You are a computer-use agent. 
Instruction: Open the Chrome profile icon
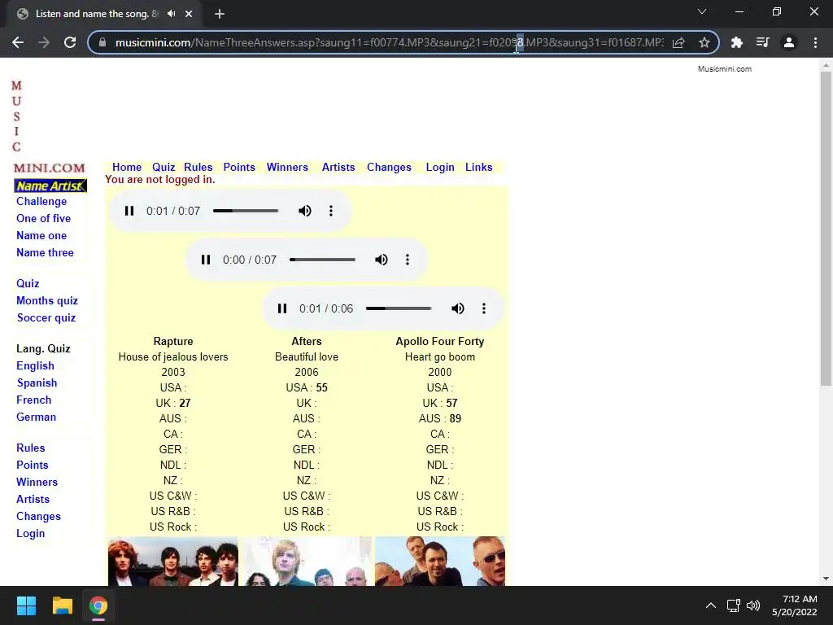[789, 42]
